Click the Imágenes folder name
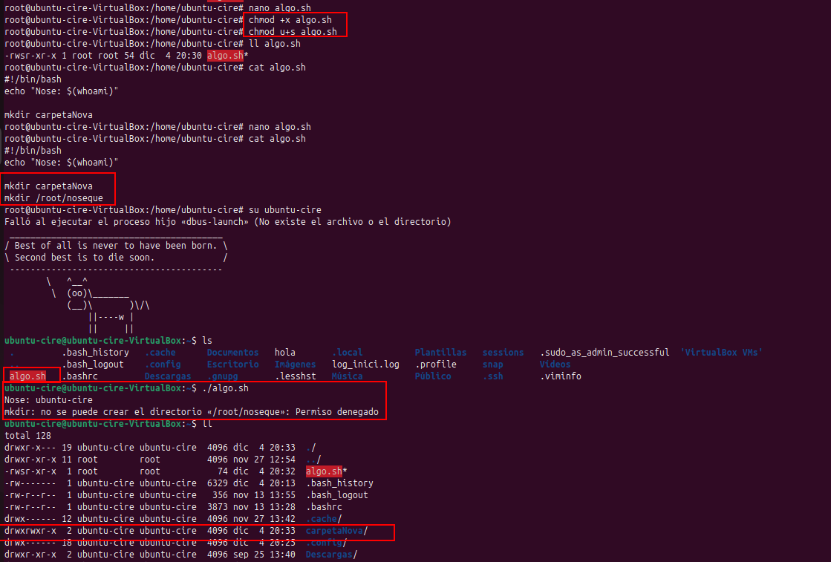Screen dimensions: 831x562 click(295, 365)
